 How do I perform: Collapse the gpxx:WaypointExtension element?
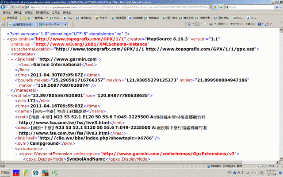[x=16, y=154]
